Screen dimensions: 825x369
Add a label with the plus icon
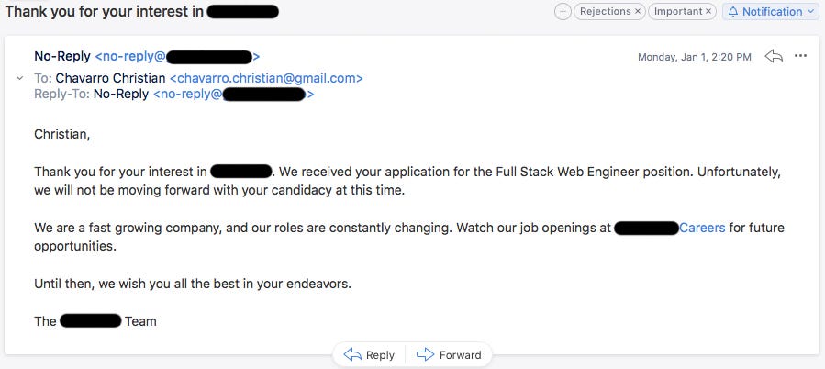pyautogui.click(x=563, y=12)
